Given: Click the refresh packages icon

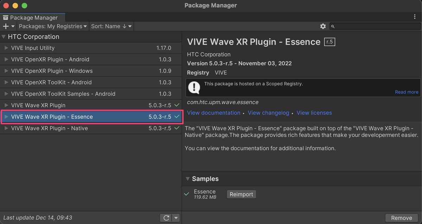Looking at the screenshot, I should coord(166,218).
